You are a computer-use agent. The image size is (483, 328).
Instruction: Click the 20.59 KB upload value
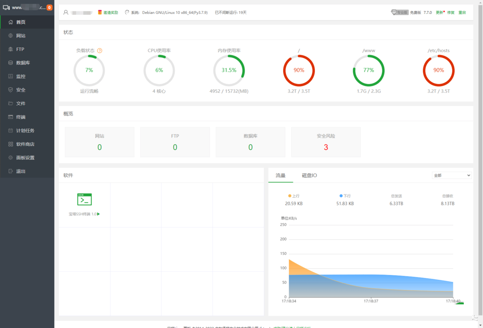pyautogui.click(x=293, y=203)
